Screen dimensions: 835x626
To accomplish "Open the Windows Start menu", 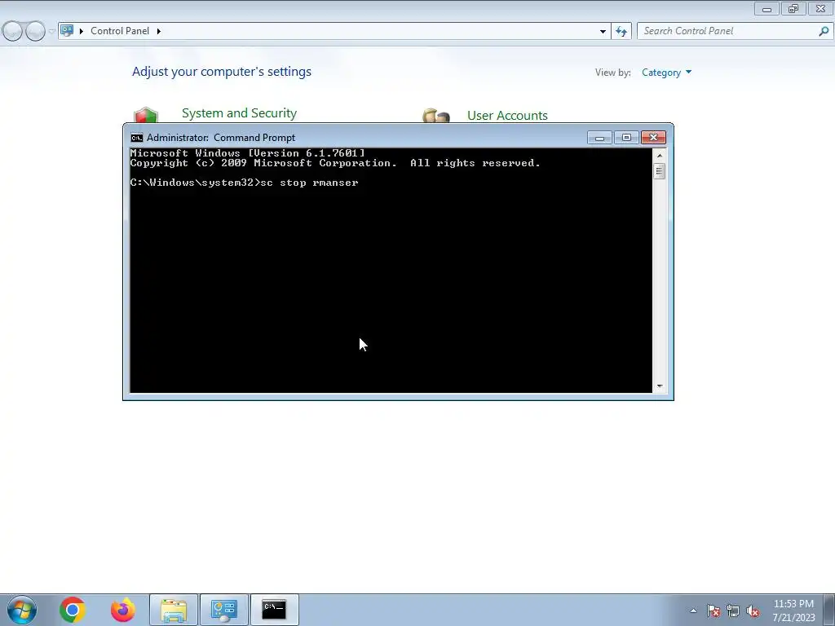I will (21, 610).
